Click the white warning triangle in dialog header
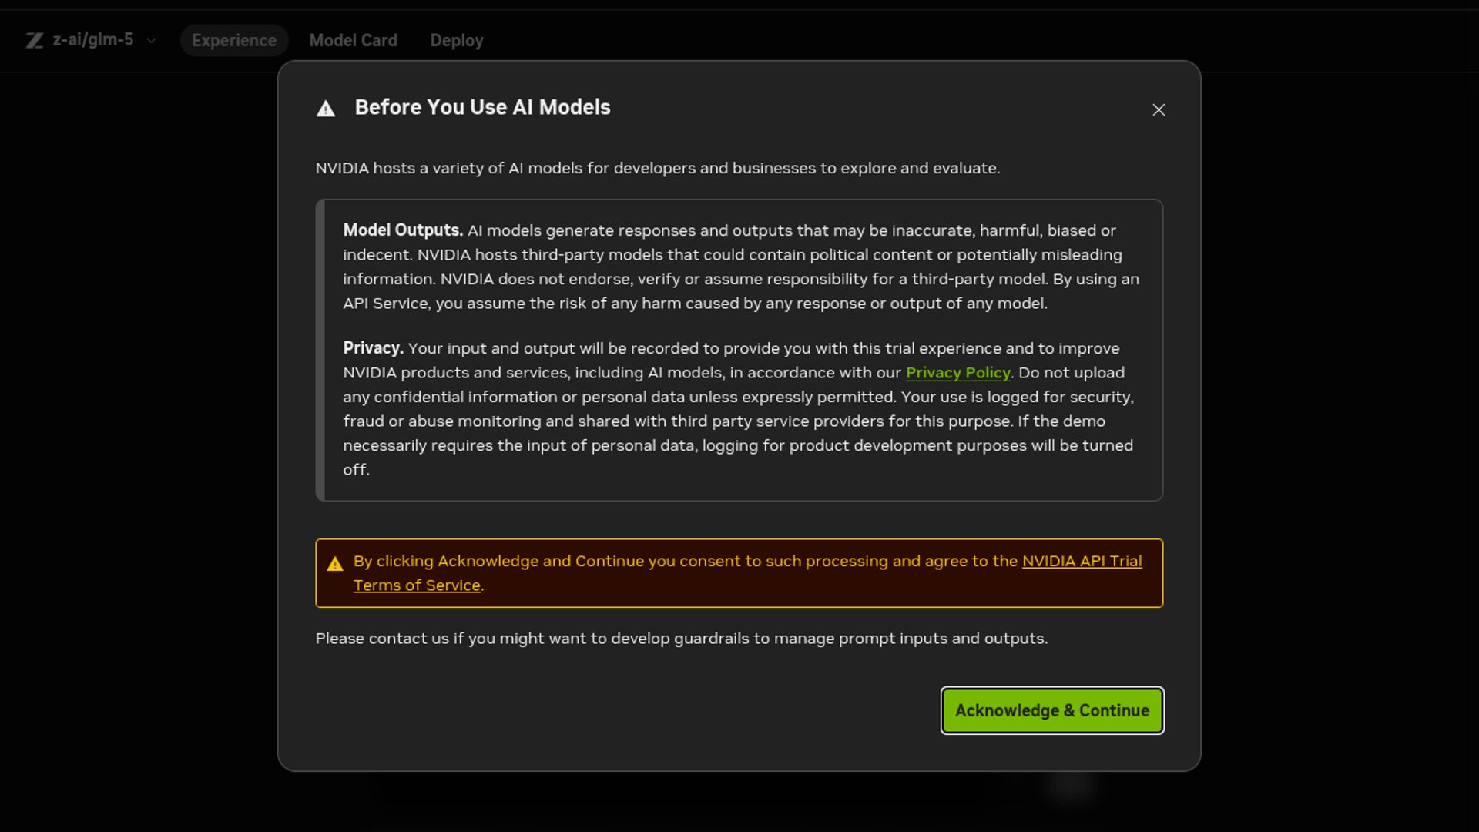Screen dimensions: 1479x832 326,109
